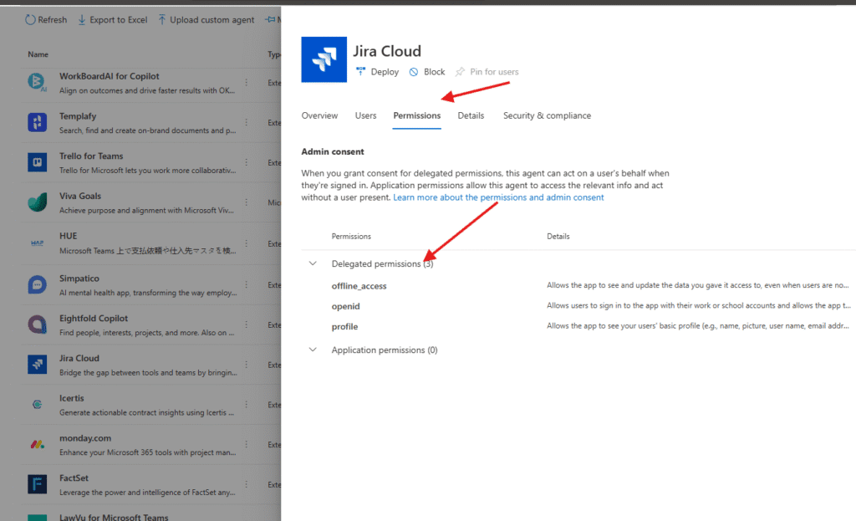Viewport: 856px width, 521px height.
Task: Block the Jira Cloud agent
Action: click(427, 72)
